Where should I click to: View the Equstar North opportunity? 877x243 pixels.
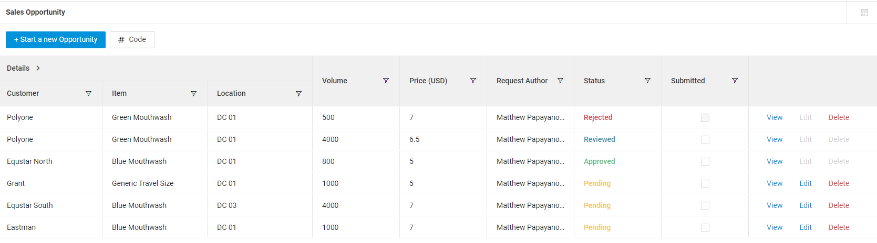[x=775, y=161]
